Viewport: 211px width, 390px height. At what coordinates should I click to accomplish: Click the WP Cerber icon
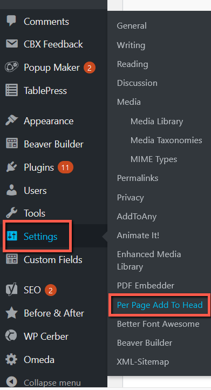point(11,336)
